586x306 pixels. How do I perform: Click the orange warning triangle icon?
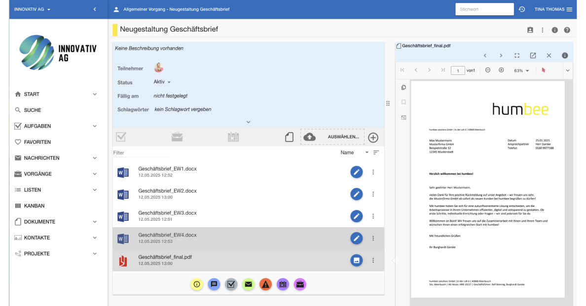pyautogui.click(x=265, y=284)
